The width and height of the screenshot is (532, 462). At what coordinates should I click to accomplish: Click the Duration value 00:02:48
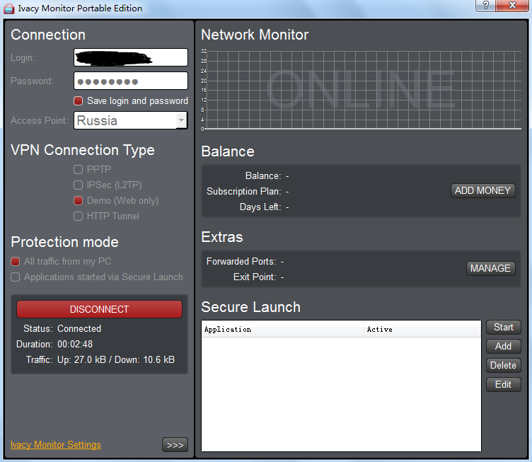75,344
